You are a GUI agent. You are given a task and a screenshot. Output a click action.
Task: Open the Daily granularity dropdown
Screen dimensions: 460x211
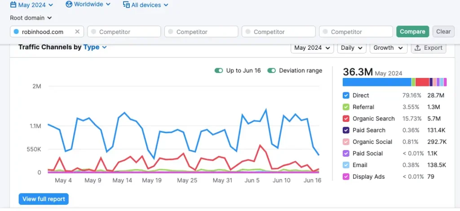[352, 47]
